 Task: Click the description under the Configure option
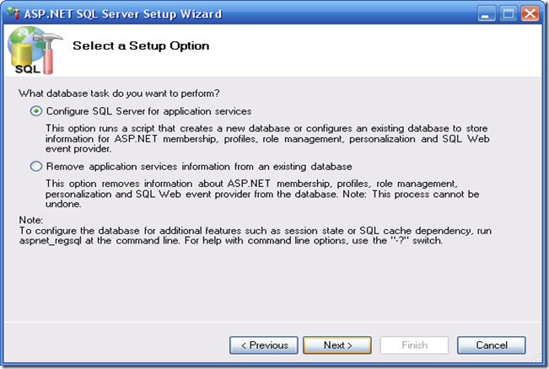pyautogui.click(x=267, y=138)
